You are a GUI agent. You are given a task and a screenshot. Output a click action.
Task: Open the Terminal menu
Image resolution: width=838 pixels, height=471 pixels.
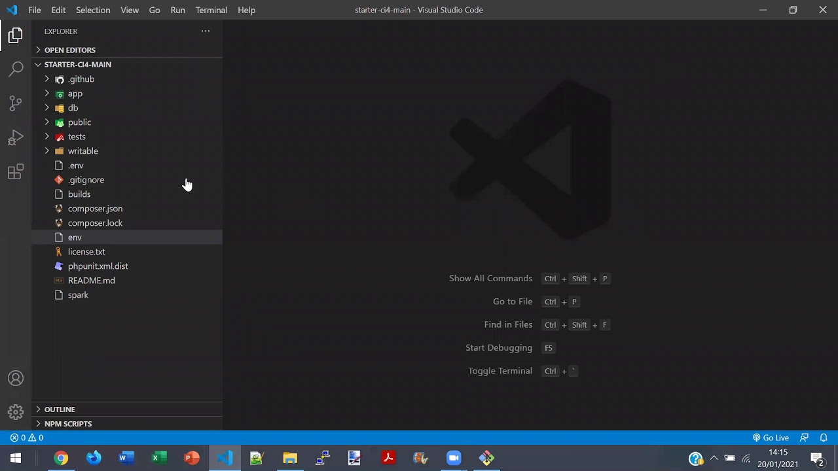[x=211, y=10]
